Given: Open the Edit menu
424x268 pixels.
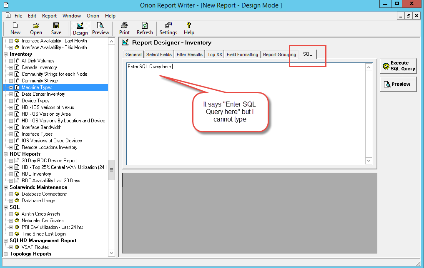Looking at the screenshot, I should 32,16.
